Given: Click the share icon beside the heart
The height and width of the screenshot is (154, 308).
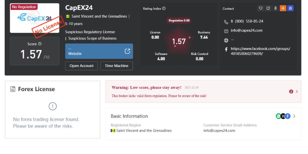Looking at the screenshot, I should (268, 8).
